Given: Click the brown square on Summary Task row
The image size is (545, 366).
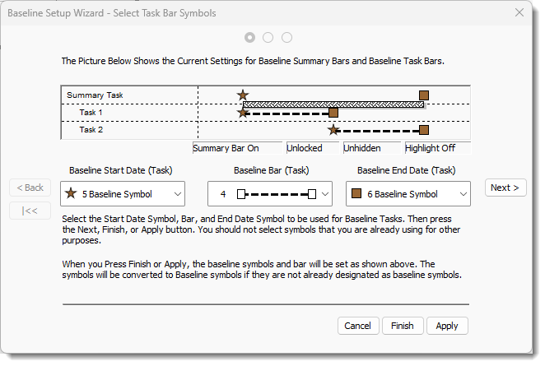Looking at the screenshot, I should coord(424,95).
